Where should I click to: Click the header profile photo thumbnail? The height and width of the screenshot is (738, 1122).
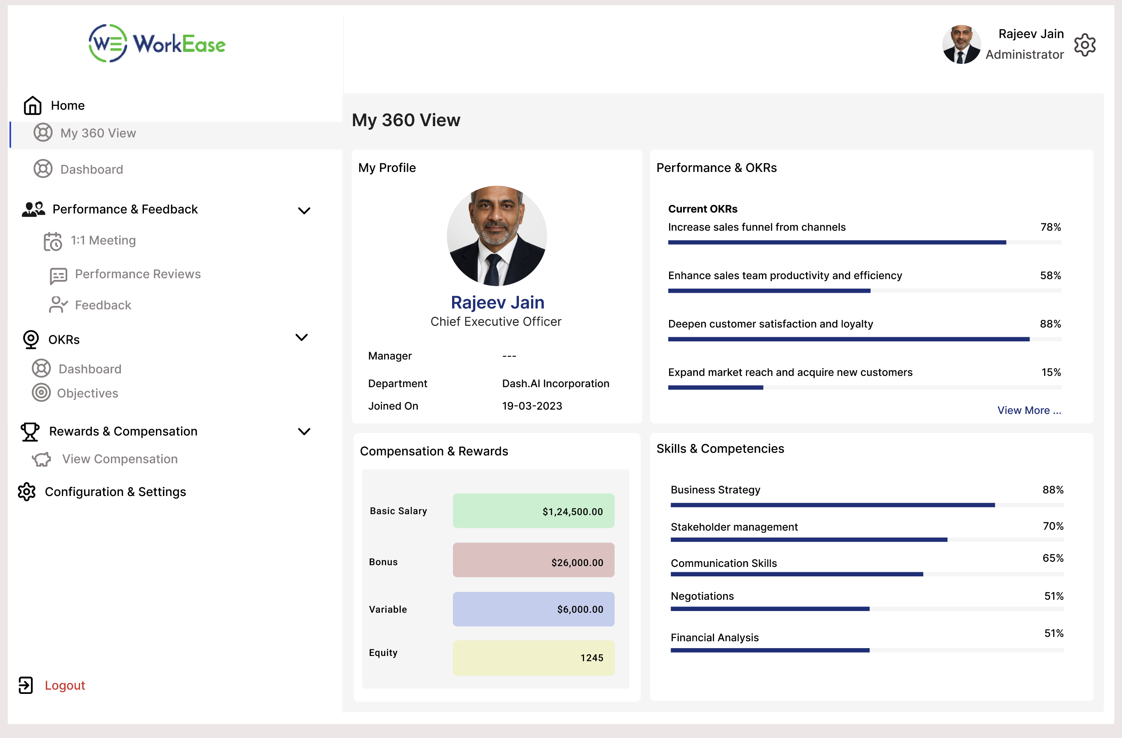point(961,45)
